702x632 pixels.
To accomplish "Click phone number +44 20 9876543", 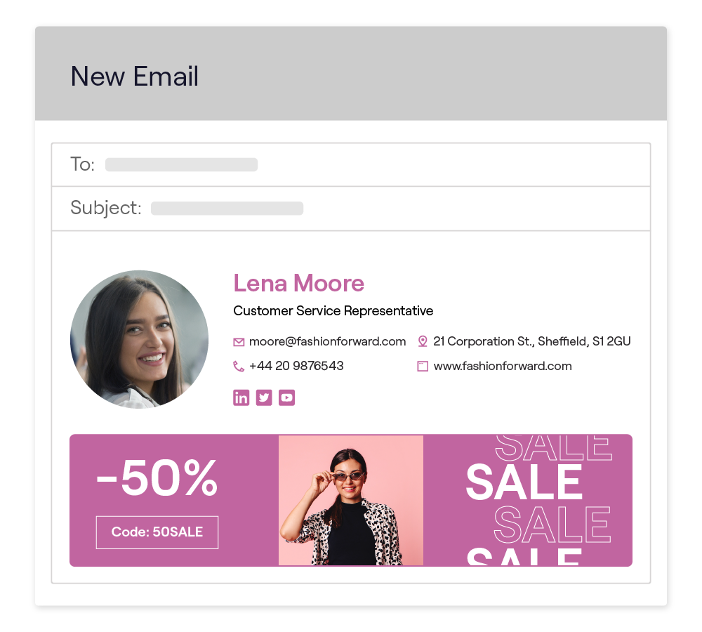I will tap(296, 366).
